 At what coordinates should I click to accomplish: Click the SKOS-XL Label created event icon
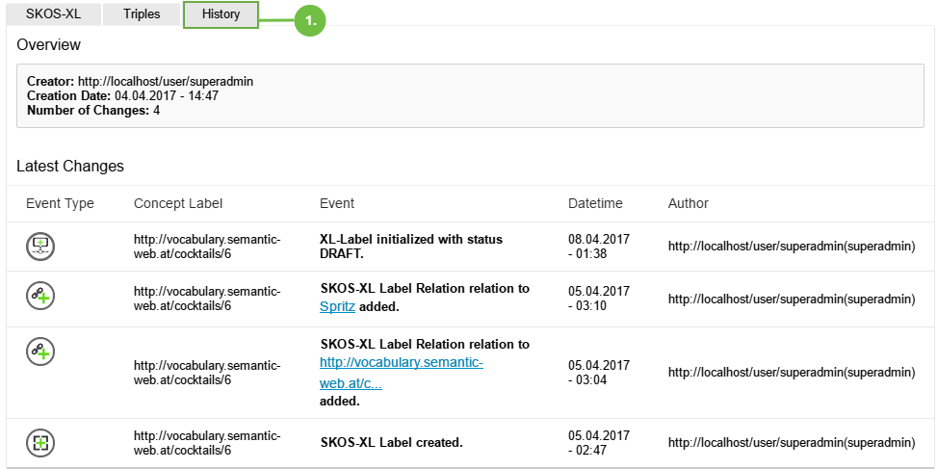click(x=40, y=442)
